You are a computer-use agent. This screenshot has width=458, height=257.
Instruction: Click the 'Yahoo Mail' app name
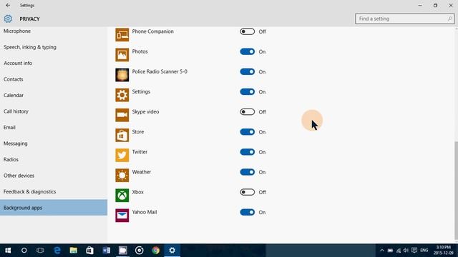[145, 212]
